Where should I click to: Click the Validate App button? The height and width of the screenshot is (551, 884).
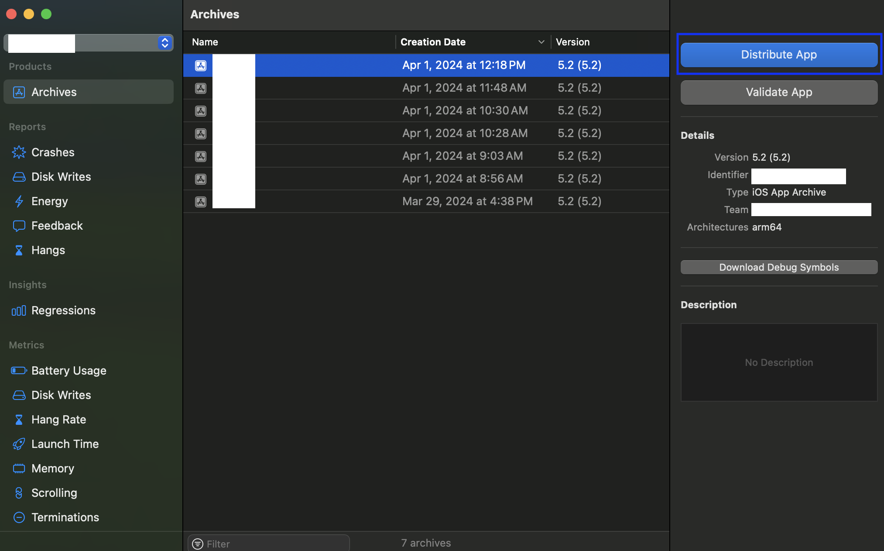pyautogui.click(x=779, y=92)
